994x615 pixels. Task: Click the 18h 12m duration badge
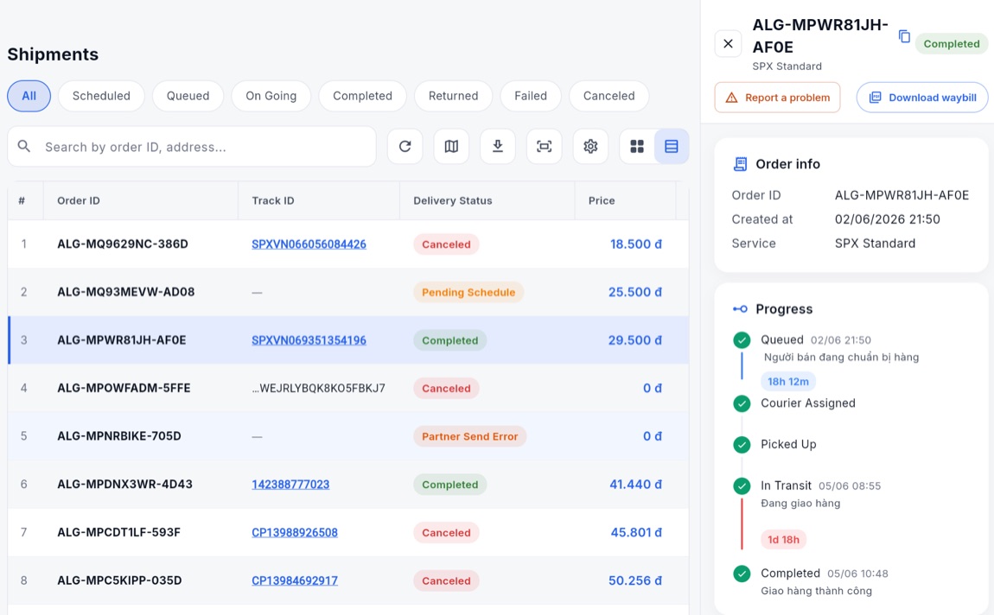[x=788, y=381]
